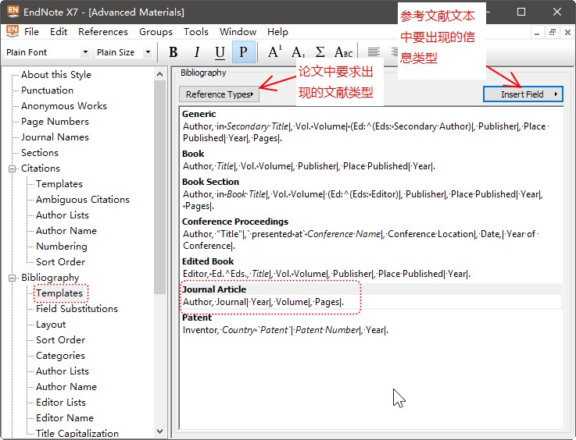Select Anonymous Works item
Screen dimensions: 576x440
[x=64, y=106]
